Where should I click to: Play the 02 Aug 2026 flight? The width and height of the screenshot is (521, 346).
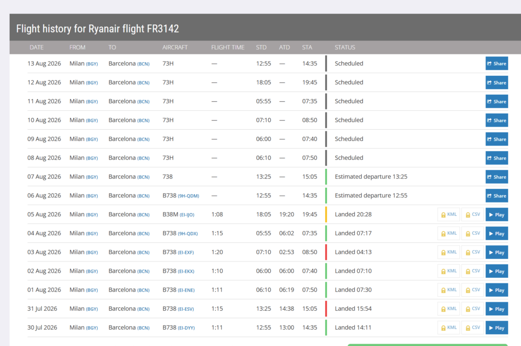pyautogui.click(x=497, y=271)
